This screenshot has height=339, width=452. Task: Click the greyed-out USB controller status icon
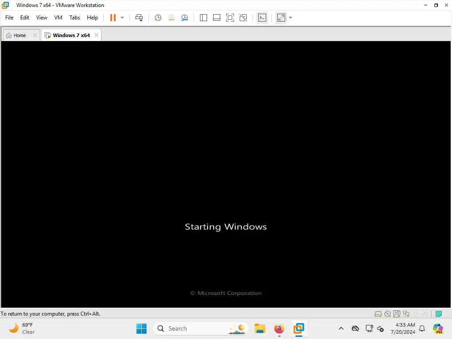(x=424, y=314)
